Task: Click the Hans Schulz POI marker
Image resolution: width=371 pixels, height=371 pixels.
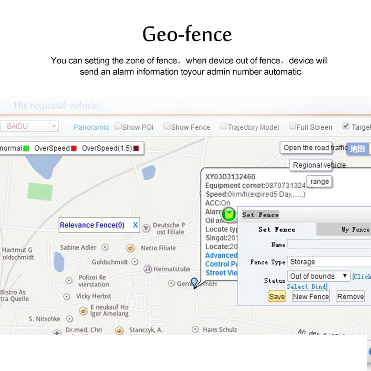Action: (x=195, y=329)
